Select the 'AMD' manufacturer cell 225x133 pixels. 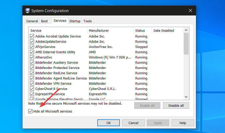tap(92, 52)
